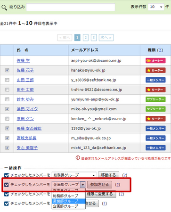Image resolution: width=171 pixels, height=212 pixels.
Task: Open help (?) next to 権限に変更する
Action: click(122, 194)
